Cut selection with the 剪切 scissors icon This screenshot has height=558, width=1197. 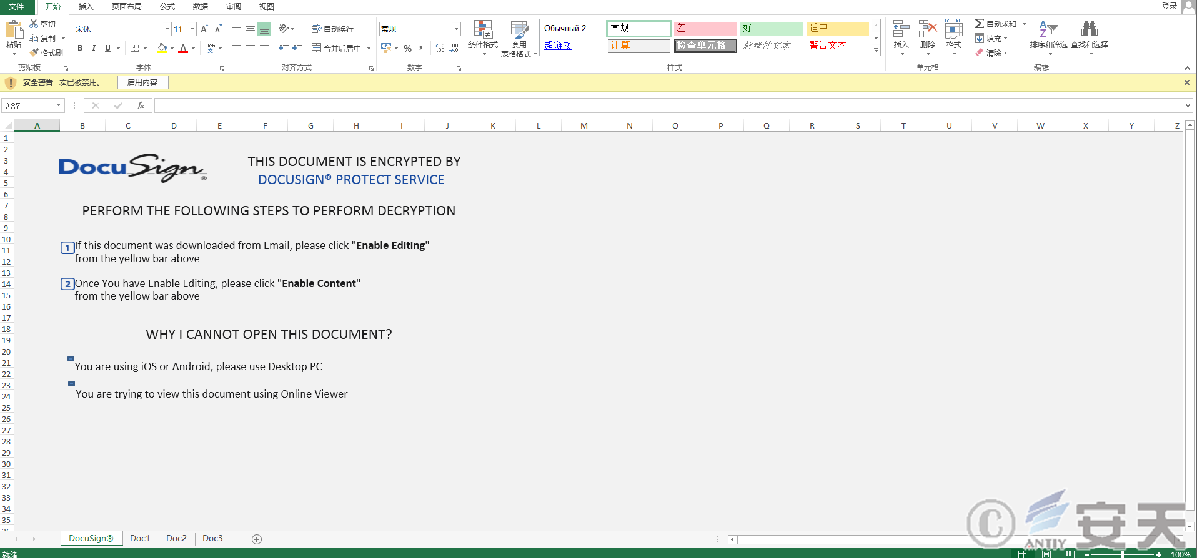coord(34,24)
